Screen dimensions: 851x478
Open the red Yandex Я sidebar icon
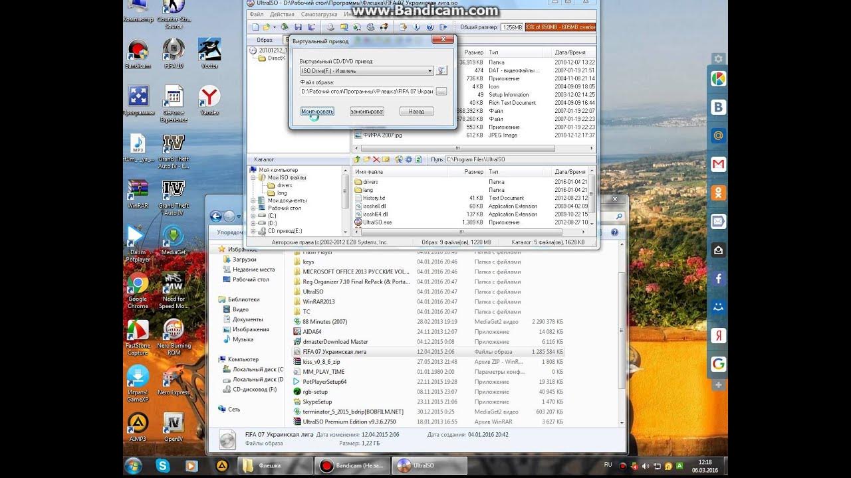pyautogui.click(x=718, y=335)
